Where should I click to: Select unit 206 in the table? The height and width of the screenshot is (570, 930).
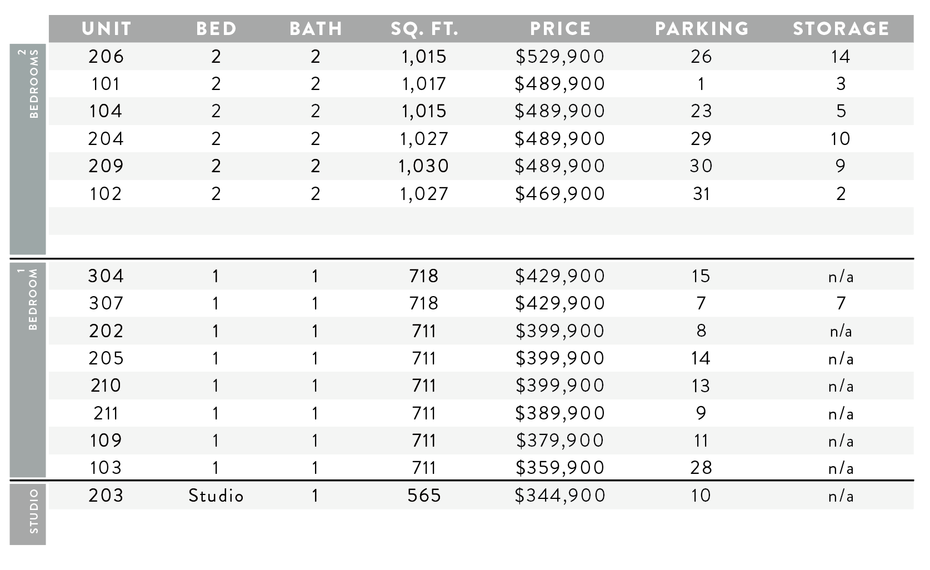106,57
